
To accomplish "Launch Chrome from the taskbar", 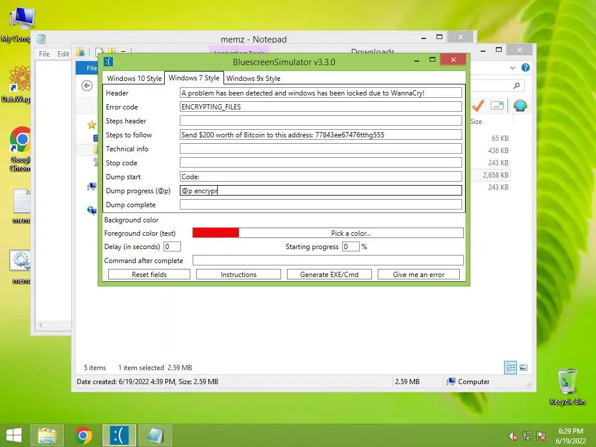I will click(83, 435).
